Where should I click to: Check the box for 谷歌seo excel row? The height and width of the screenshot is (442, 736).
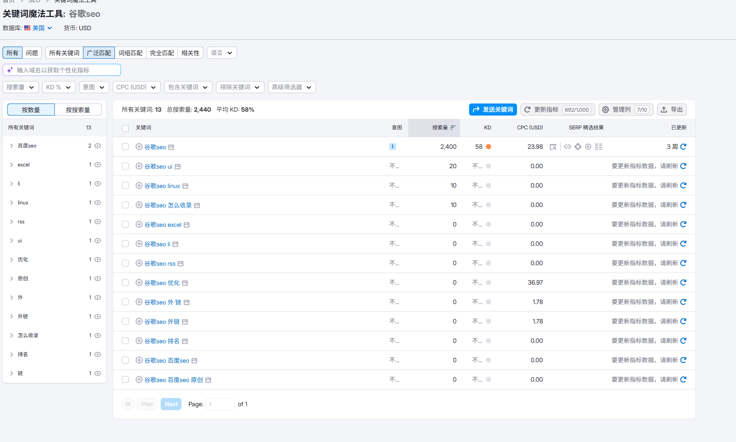point(125,224)
